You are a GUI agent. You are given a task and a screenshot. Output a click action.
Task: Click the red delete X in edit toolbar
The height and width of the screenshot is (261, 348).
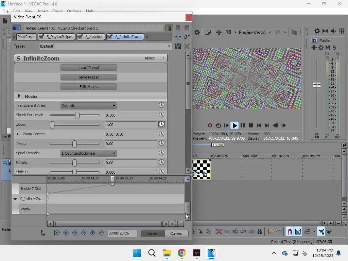pos(219,232)
